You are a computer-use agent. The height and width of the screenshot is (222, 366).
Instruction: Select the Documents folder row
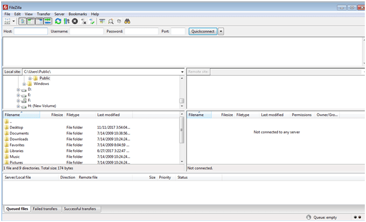[91, 133]
